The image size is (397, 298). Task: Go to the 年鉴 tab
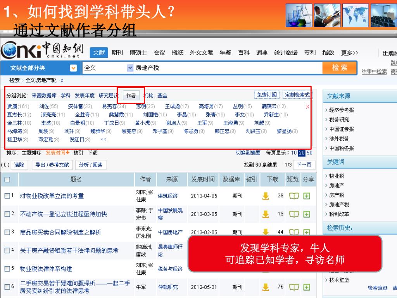[225, 53]
